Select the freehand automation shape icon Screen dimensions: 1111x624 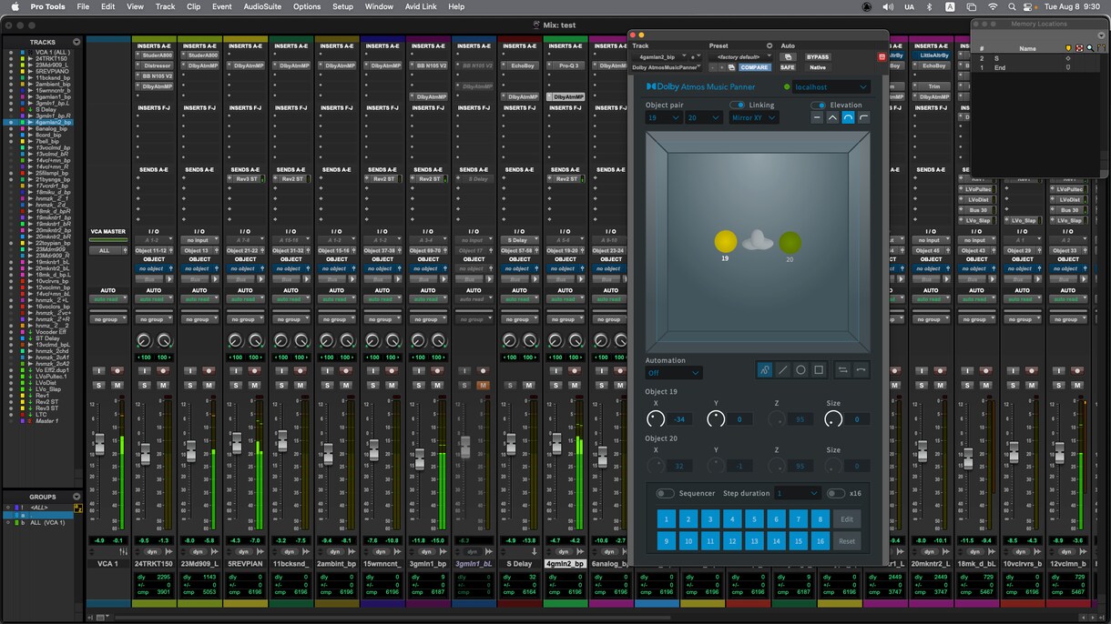tap(765, 370)
